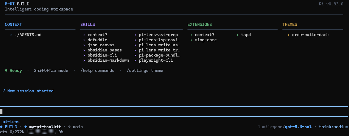Click the green Ready status dot
This screenshot has width=349, height=136.
point(6,71)
